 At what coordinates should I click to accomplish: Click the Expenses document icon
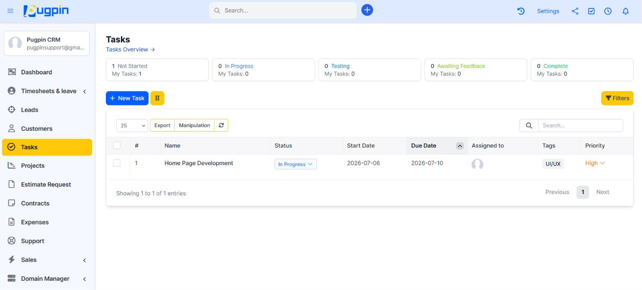(12, 222)
